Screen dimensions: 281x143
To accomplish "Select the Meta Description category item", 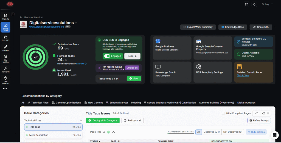I will pos(39,135).
